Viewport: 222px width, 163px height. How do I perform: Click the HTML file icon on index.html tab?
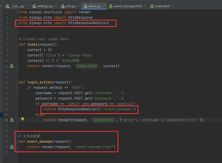coord(152,6)
